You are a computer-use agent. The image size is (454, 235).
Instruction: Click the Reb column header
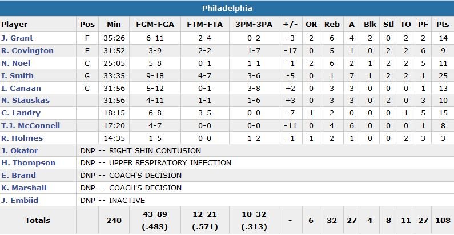pos(332,25)
